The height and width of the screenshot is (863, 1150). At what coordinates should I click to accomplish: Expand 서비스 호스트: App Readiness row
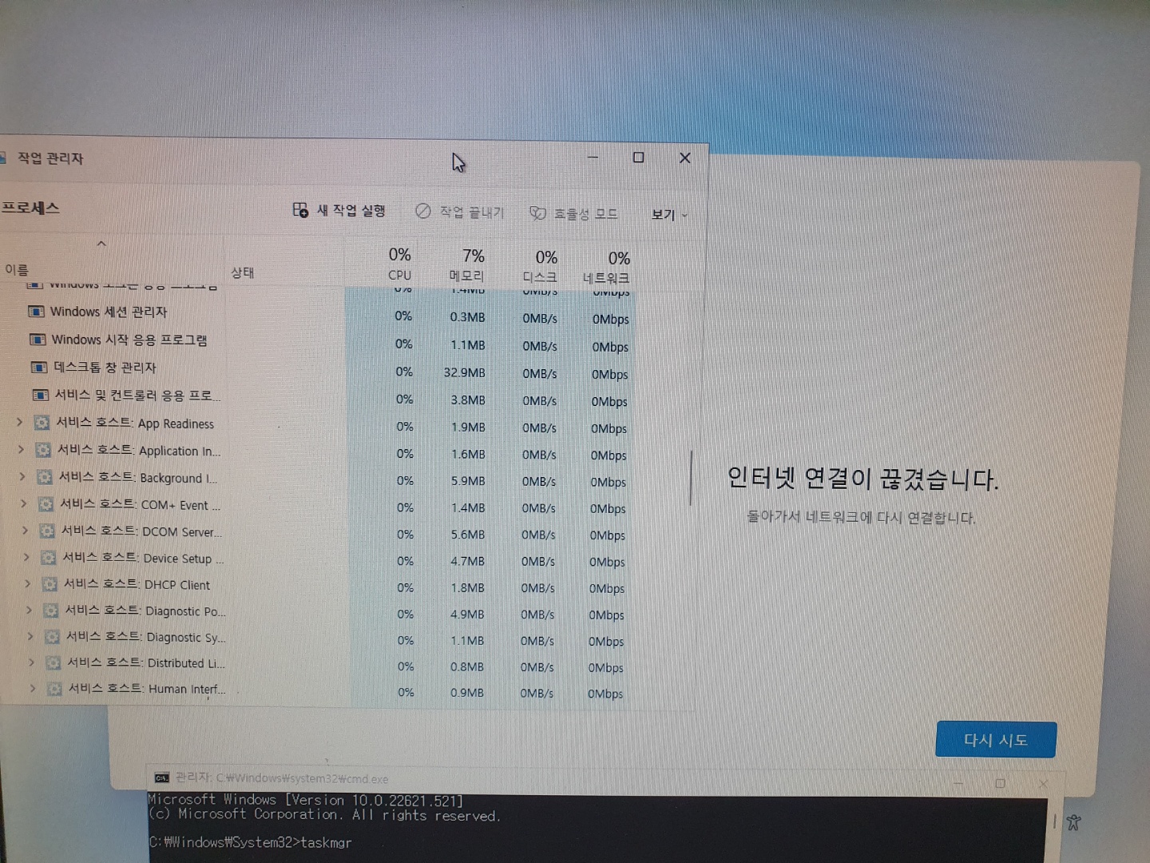click(x=20, y=422)
